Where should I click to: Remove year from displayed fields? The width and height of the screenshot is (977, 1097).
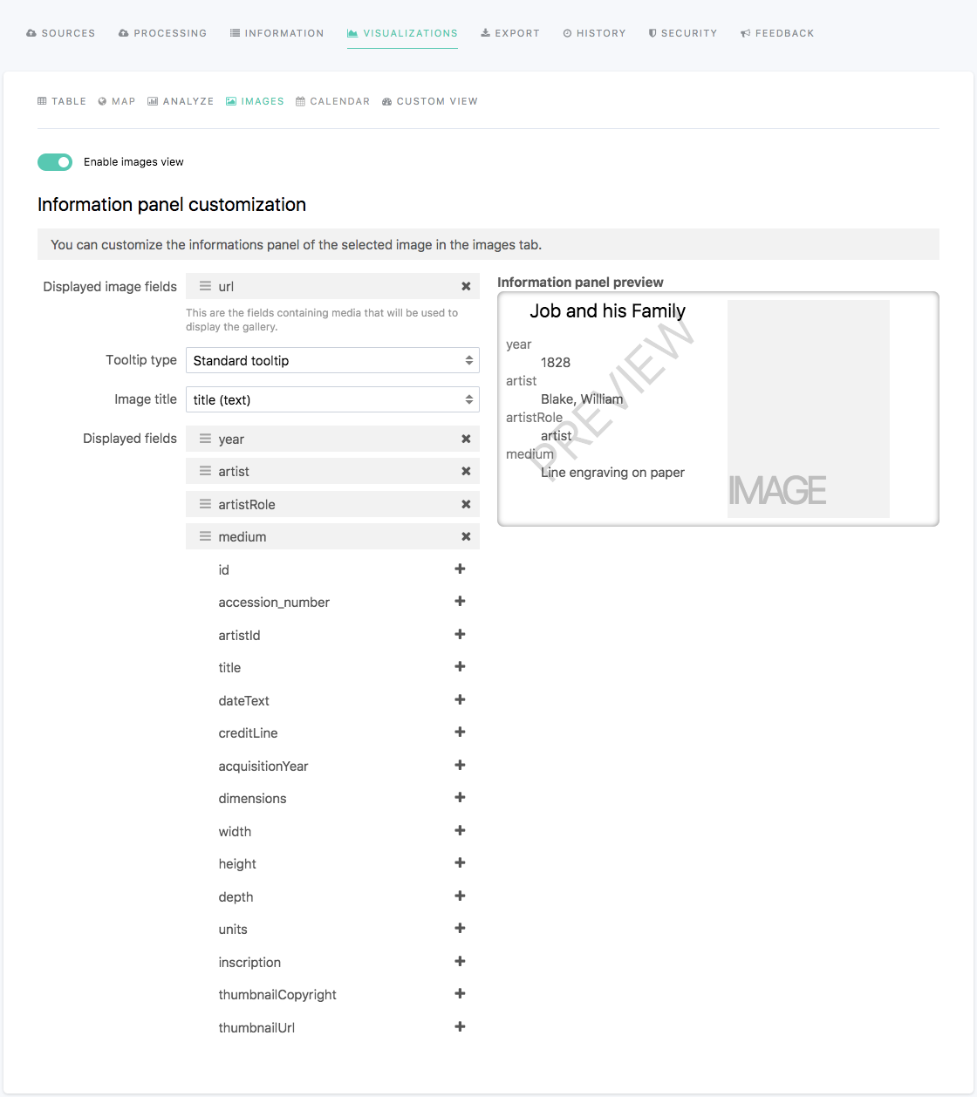[x=466, y=439]
